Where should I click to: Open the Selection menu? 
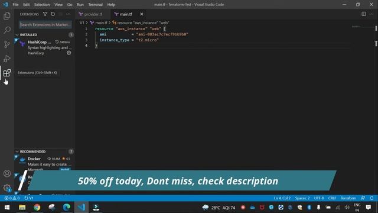point(42,5)
